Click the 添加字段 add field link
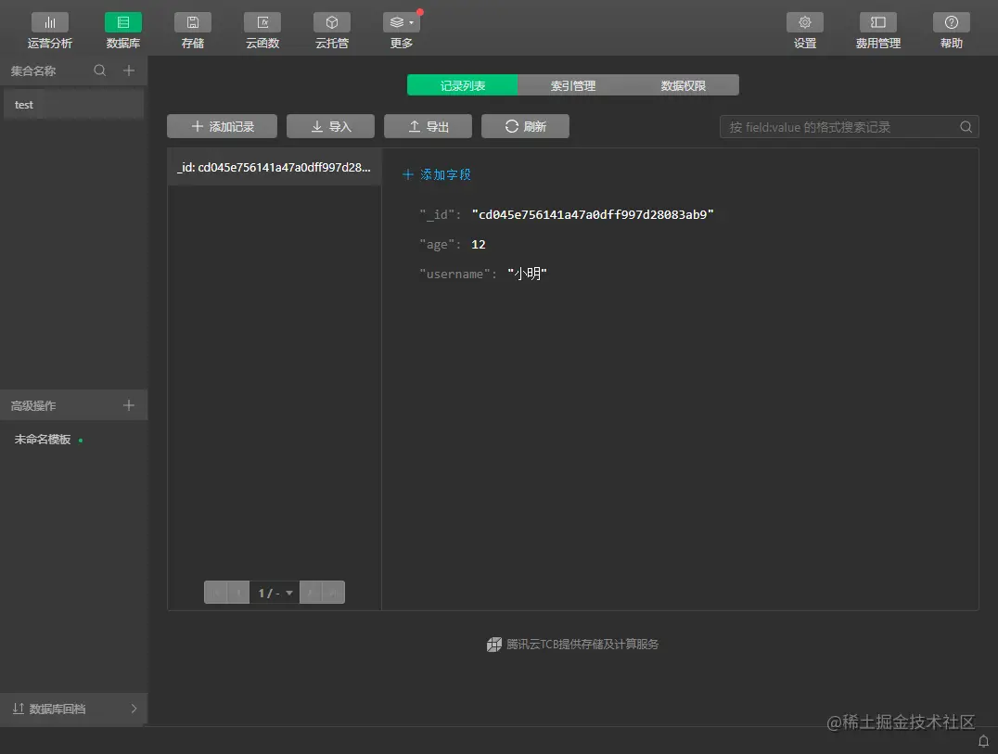 [437, 174]
